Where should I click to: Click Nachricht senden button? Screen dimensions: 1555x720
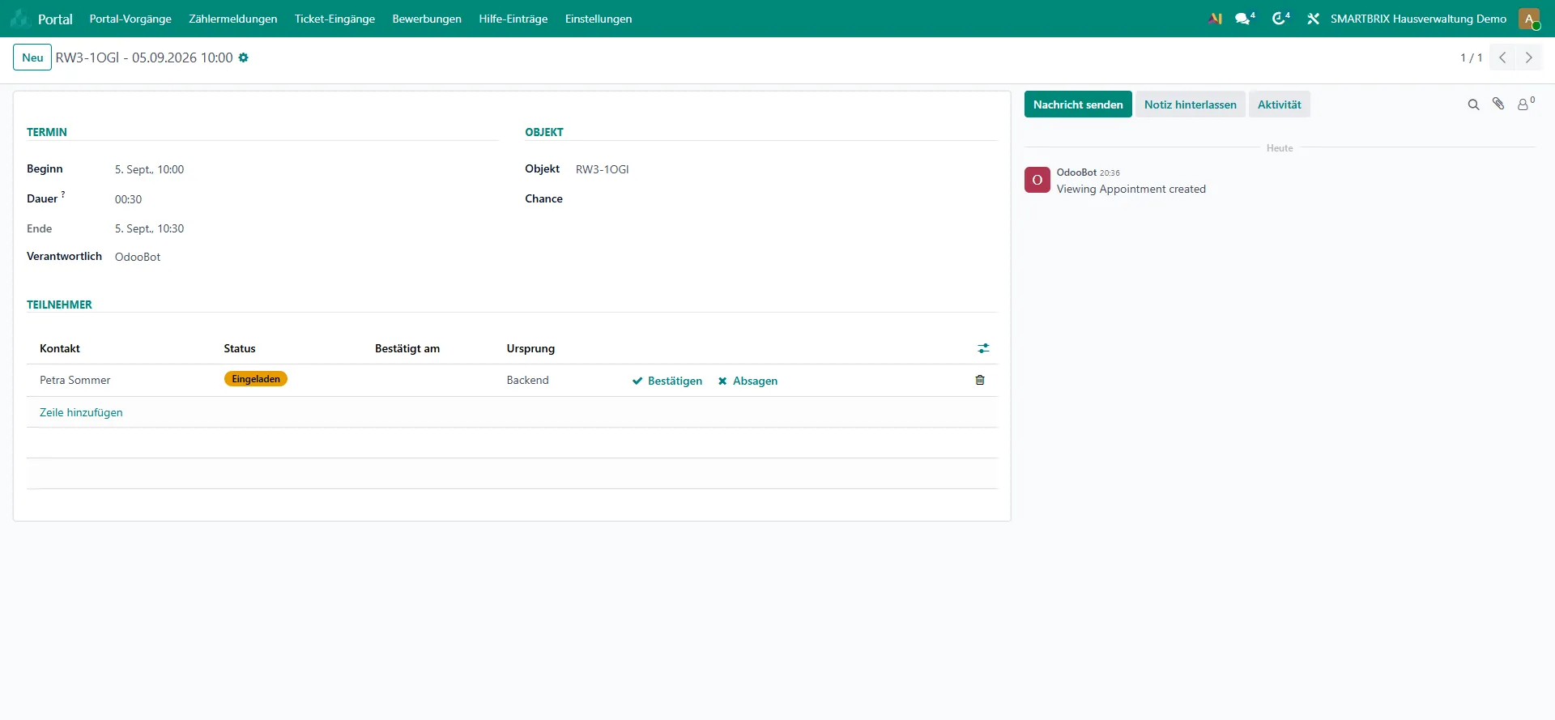[x=1078, y=104]
